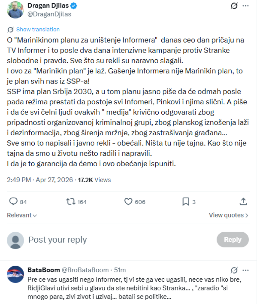Click Grok icon on main post
Screen dimensions: 257x304
pyautogui.click(x=234, y=6)
